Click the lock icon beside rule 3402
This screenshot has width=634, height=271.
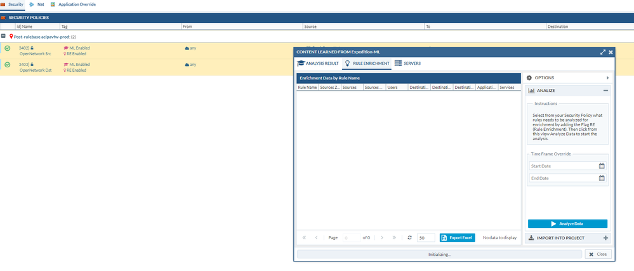(x=32, y=48)
